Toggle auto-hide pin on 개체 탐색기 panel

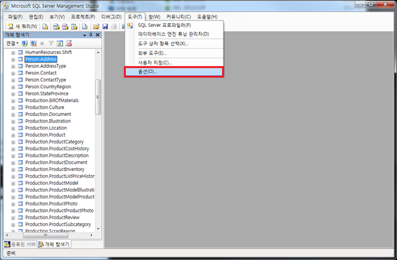tap(90, 35)
